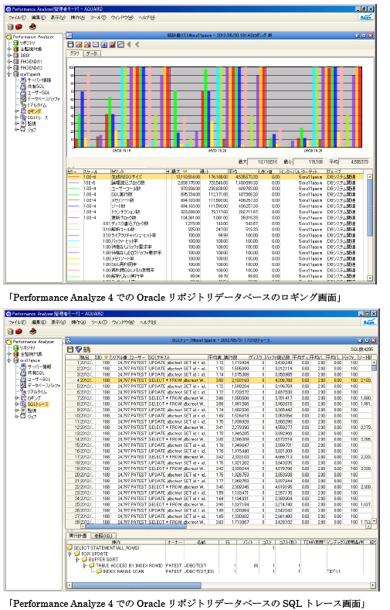Viewport: 390px width, 610px height.
Task: Open the ウィンドウ menu in the SQL trace window
Action: [122, 322]
